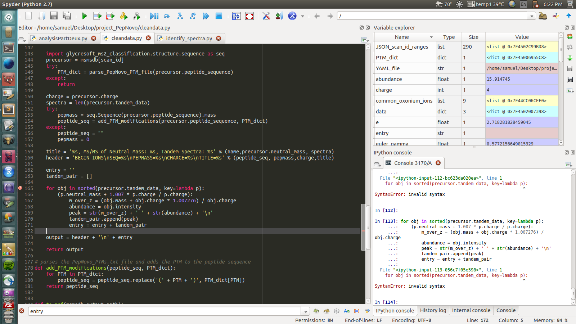
Task: Find the next match of 'entry'
Action: pyautogui.click(x=327, y=311)
